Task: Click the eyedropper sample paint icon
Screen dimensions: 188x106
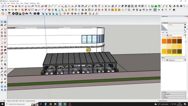Action: coord(185,32)
